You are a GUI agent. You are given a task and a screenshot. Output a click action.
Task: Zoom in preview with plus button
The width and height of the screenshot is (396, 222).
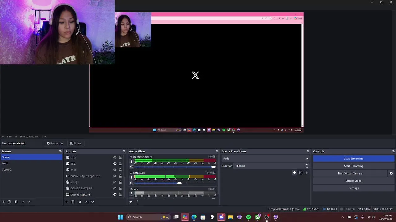16,136
